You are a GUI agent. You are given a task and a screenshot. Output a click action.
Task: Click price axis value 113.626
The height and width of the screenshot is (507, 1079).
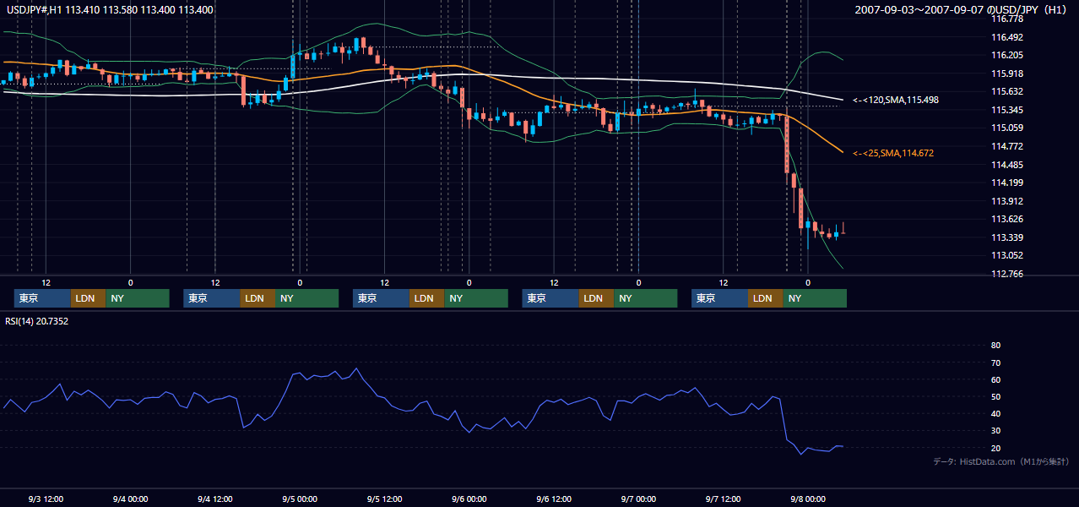[1007, 219]
